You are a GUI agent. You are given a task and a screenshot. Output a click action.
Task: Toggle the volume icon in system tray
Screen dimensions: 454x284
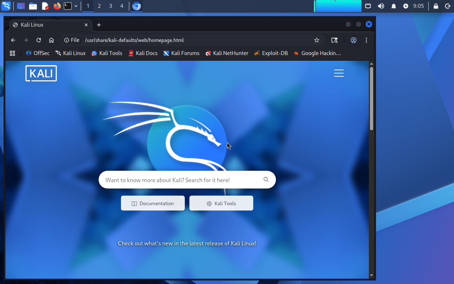pyautogui.click(x=381, y=6)
